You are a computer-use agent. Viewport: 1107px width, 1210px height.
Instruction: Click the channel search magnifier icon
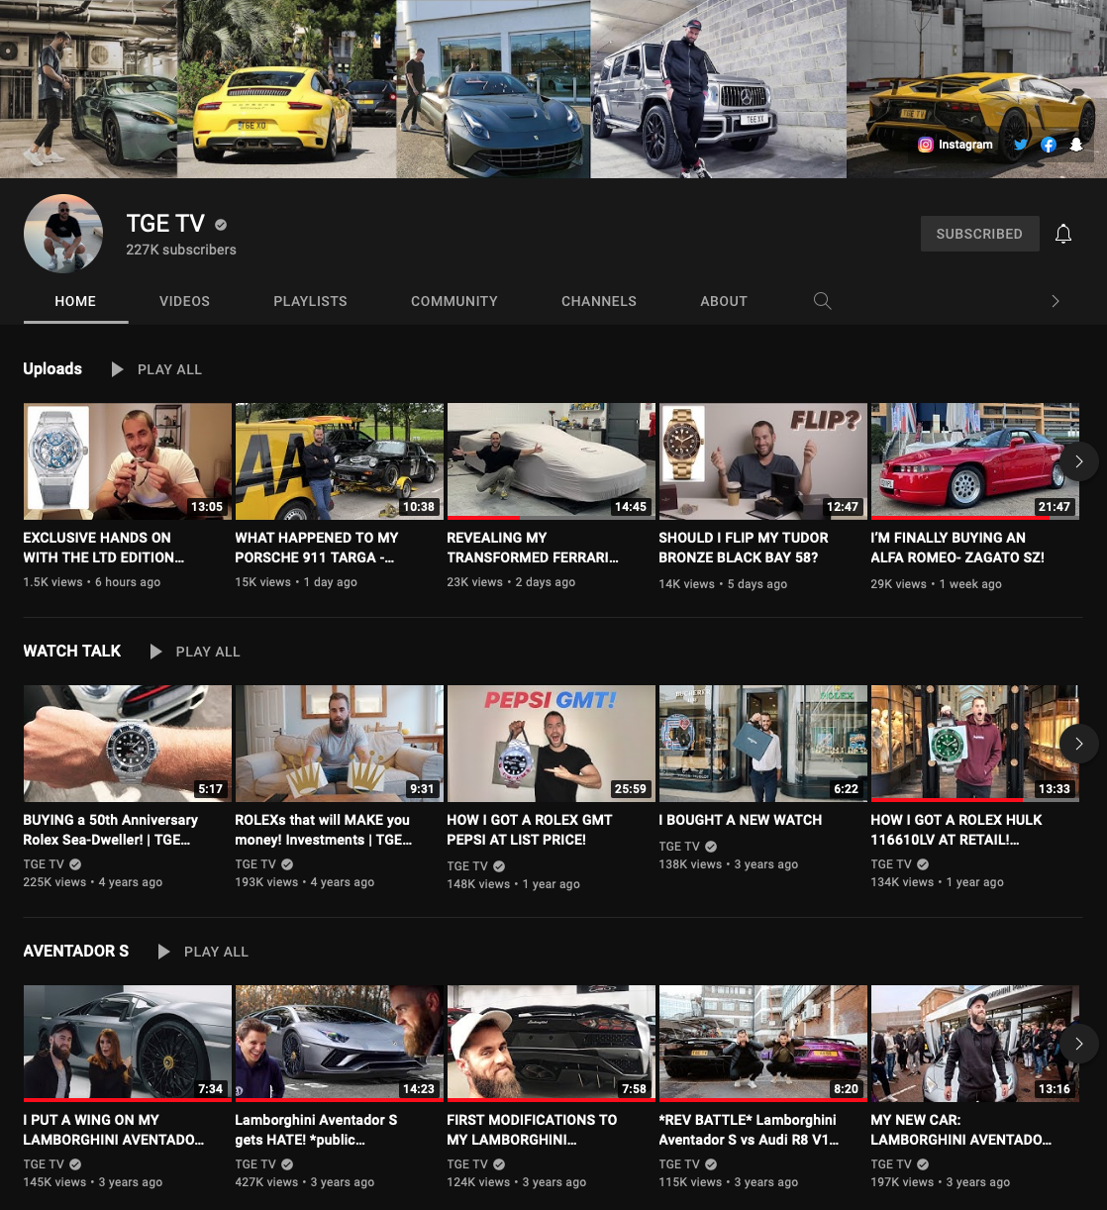point(822,301)
